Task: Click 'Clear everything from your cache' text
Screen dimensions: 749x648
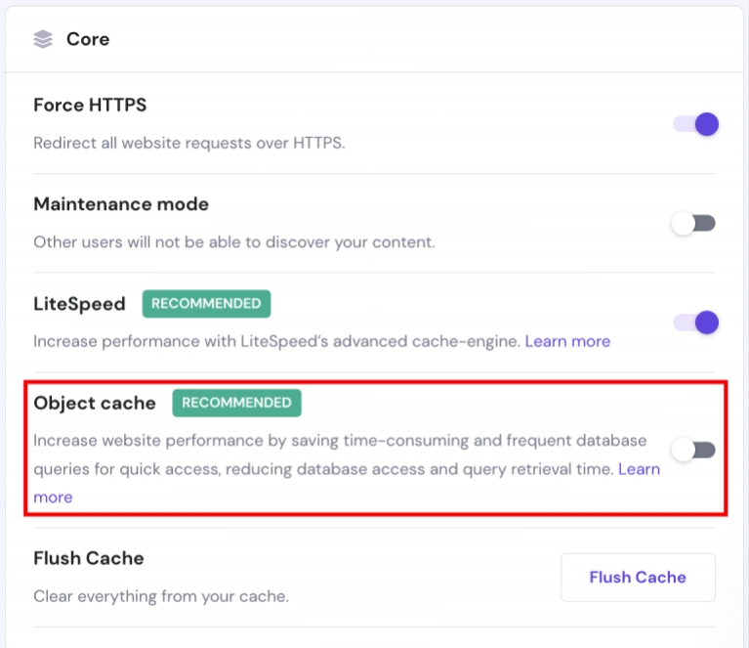Action: [x=161, y=595]
